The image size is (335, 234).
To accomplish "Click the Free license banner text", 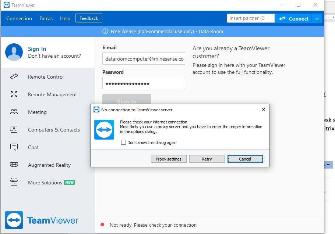I will (167, 31).
